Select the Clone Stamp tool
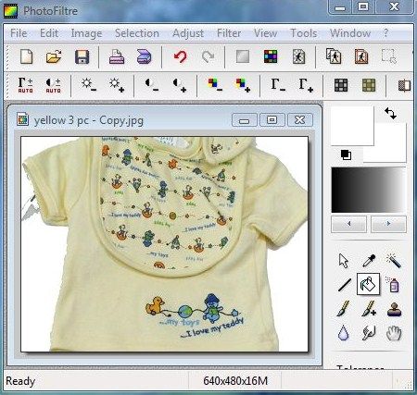 (394, 309)
